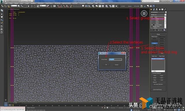Click the Select and Manipulate tool
Screen dimensions: 185x111
click(x=51, y=6)
